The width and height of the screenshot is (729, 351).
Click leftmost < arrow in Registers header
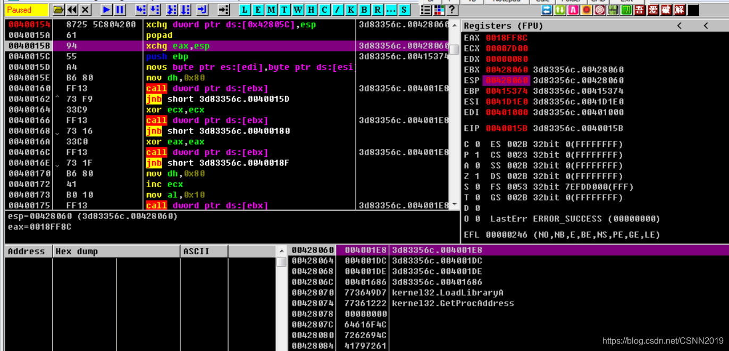click(680, 26)
